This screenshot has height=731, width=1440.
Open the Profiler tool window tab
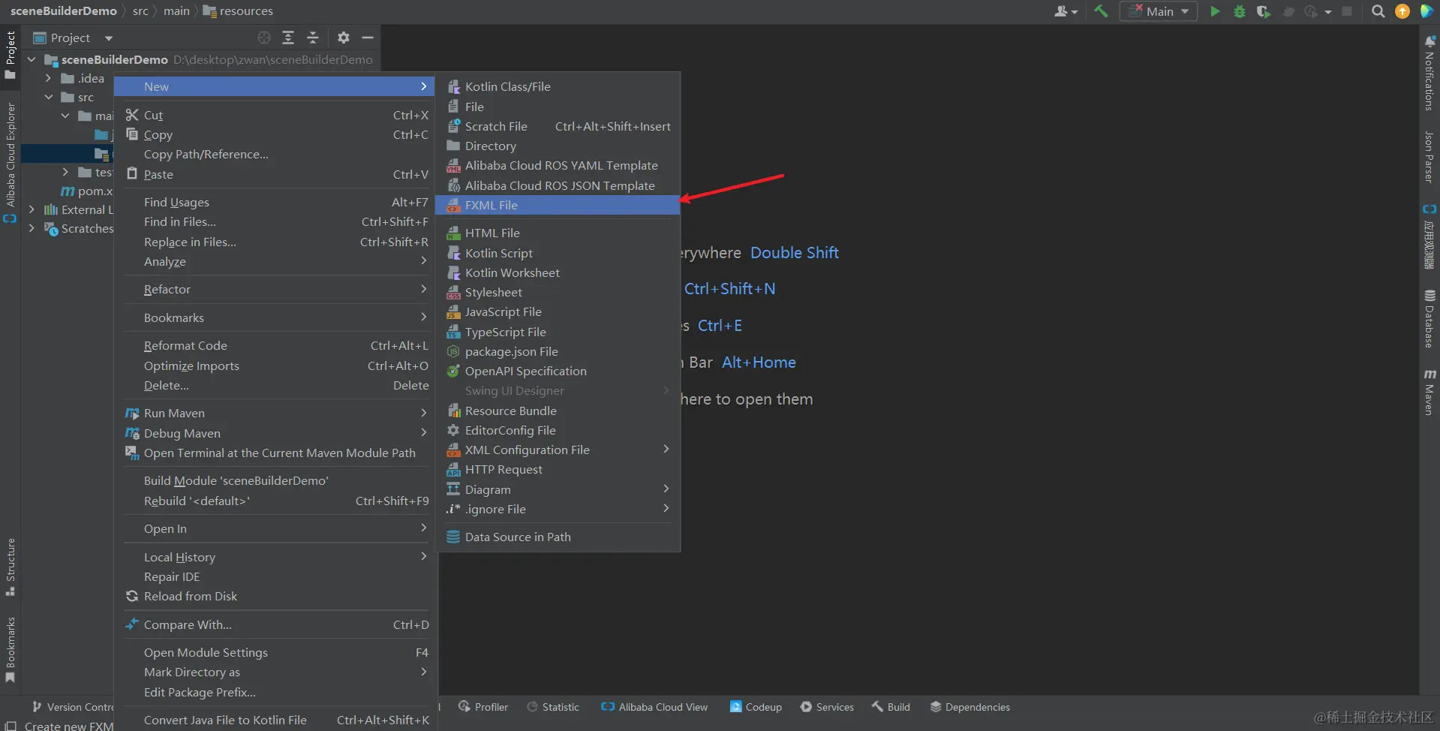coord(483,707)
